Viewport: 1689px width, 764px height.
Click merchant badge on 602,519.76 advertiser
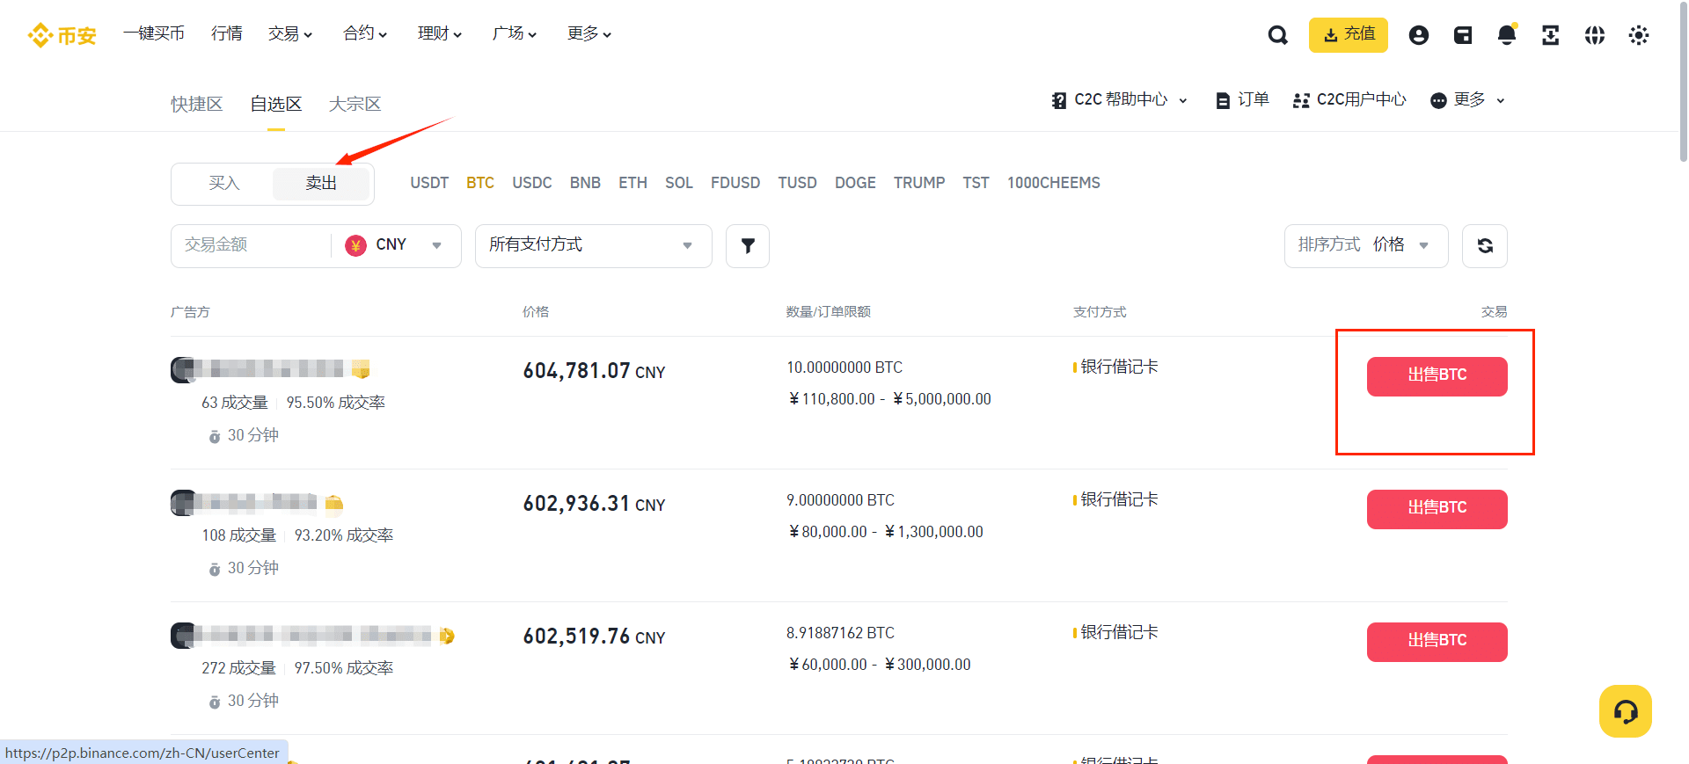447,636
